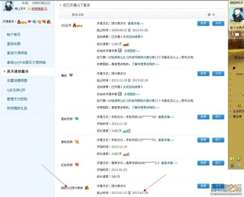Click the red diamond icon in the 开通服务 row

tap(44, 22)
